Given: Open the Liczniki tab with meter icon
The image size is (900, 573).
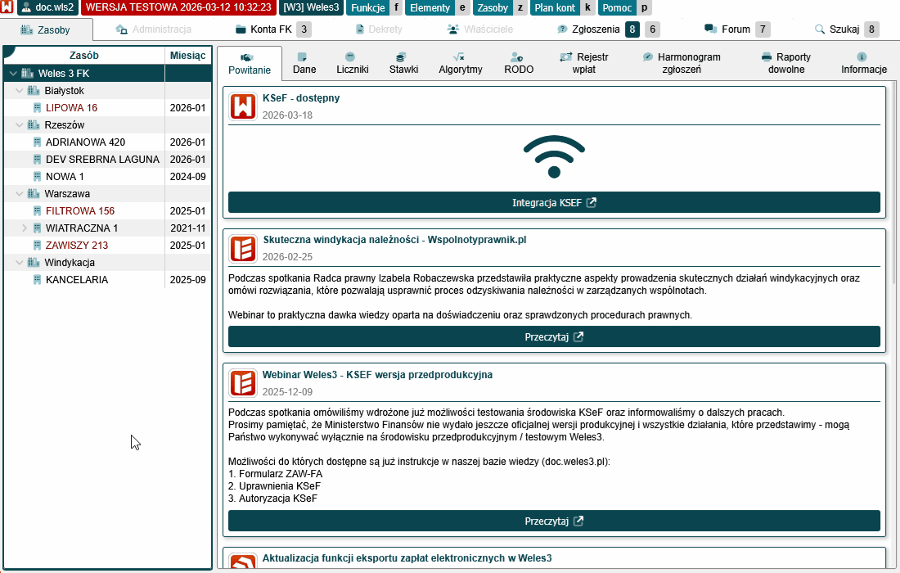Looking at the screenshot, I should (x=352, y=63).
